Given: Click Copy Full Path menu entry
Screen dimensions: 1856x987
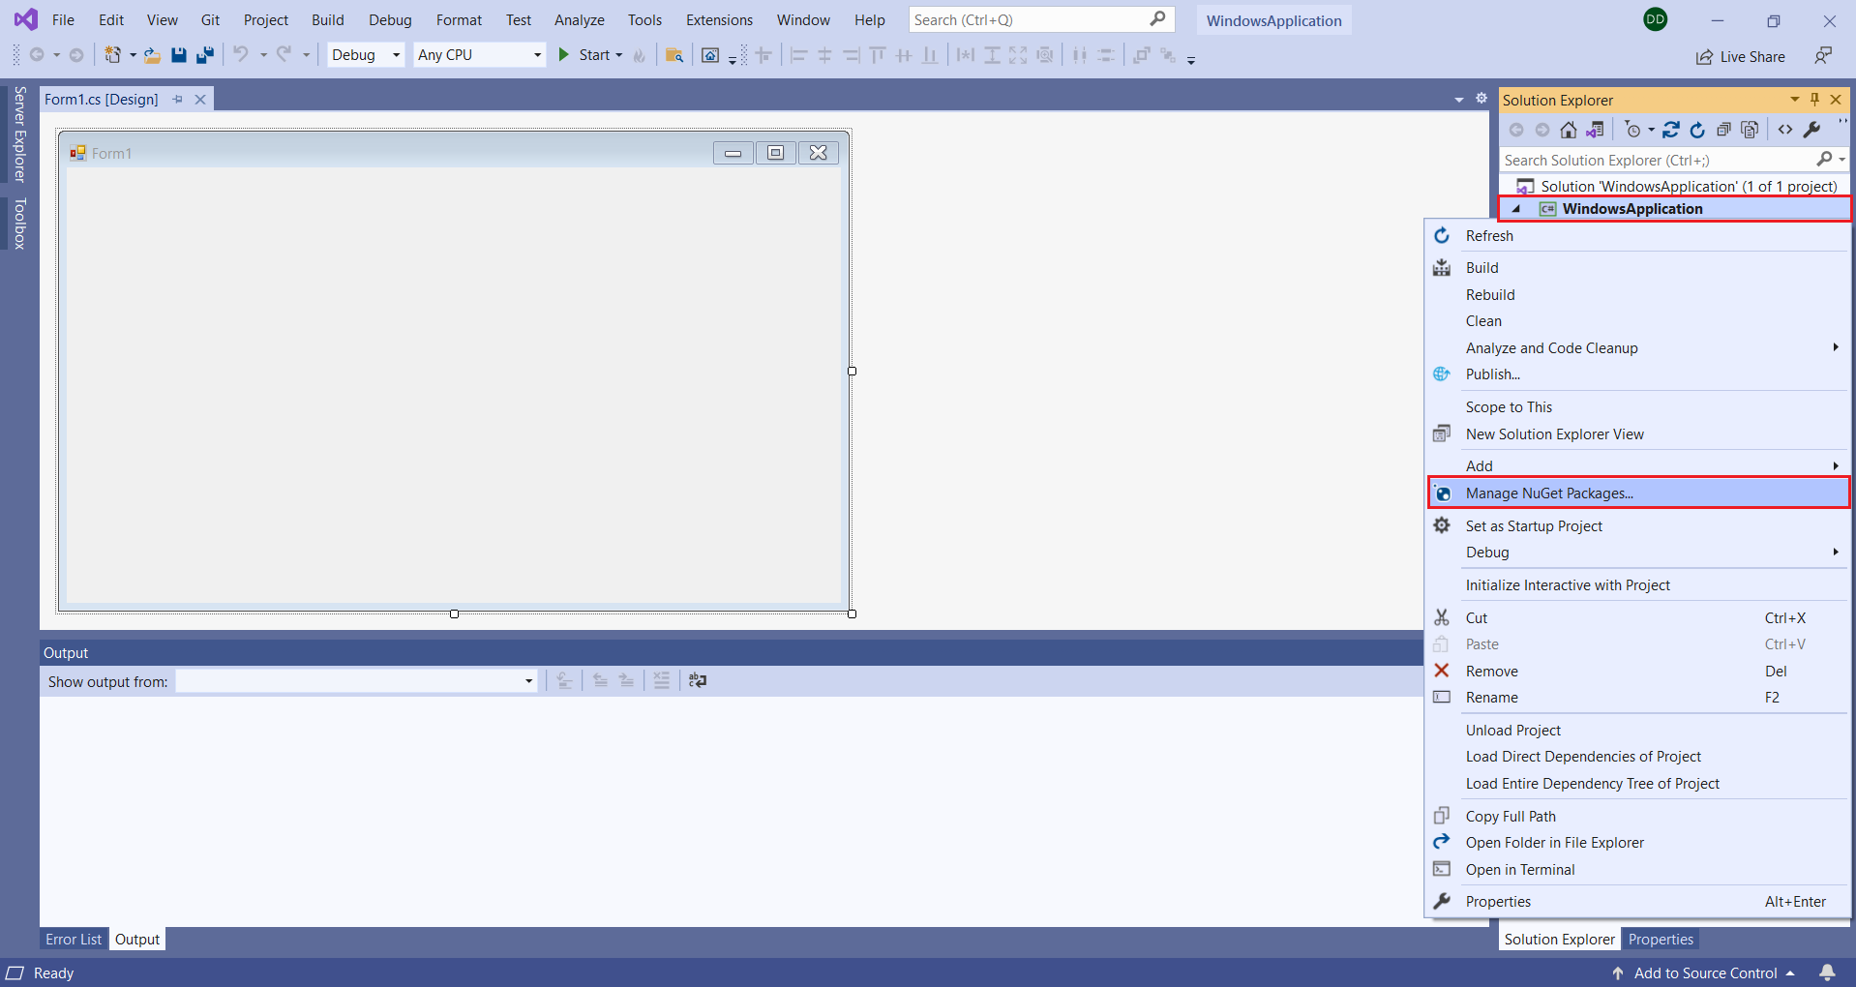Looking at the screenshot, I should (1637, 817).
